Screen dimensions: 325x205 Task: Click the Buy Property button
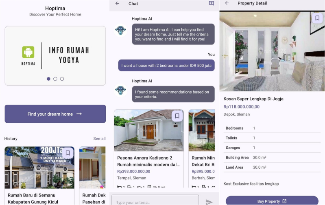[x=272, y=201]
